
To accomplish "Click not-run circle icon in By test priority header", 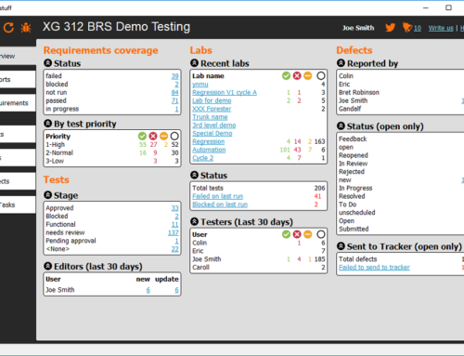I will [x=174, y=136].
